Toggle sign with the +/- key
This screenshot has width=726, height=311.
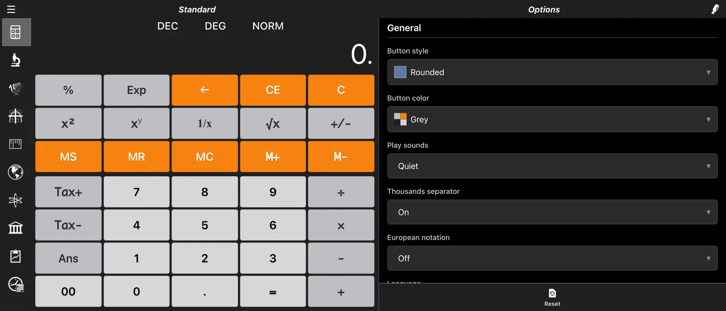coord(341,123)
